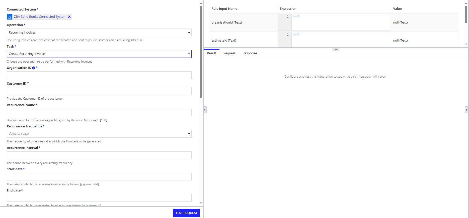Click the rule inputs scrollbar thumb
The width and height of the screenshot is (469, 218).
pos(466,14)
